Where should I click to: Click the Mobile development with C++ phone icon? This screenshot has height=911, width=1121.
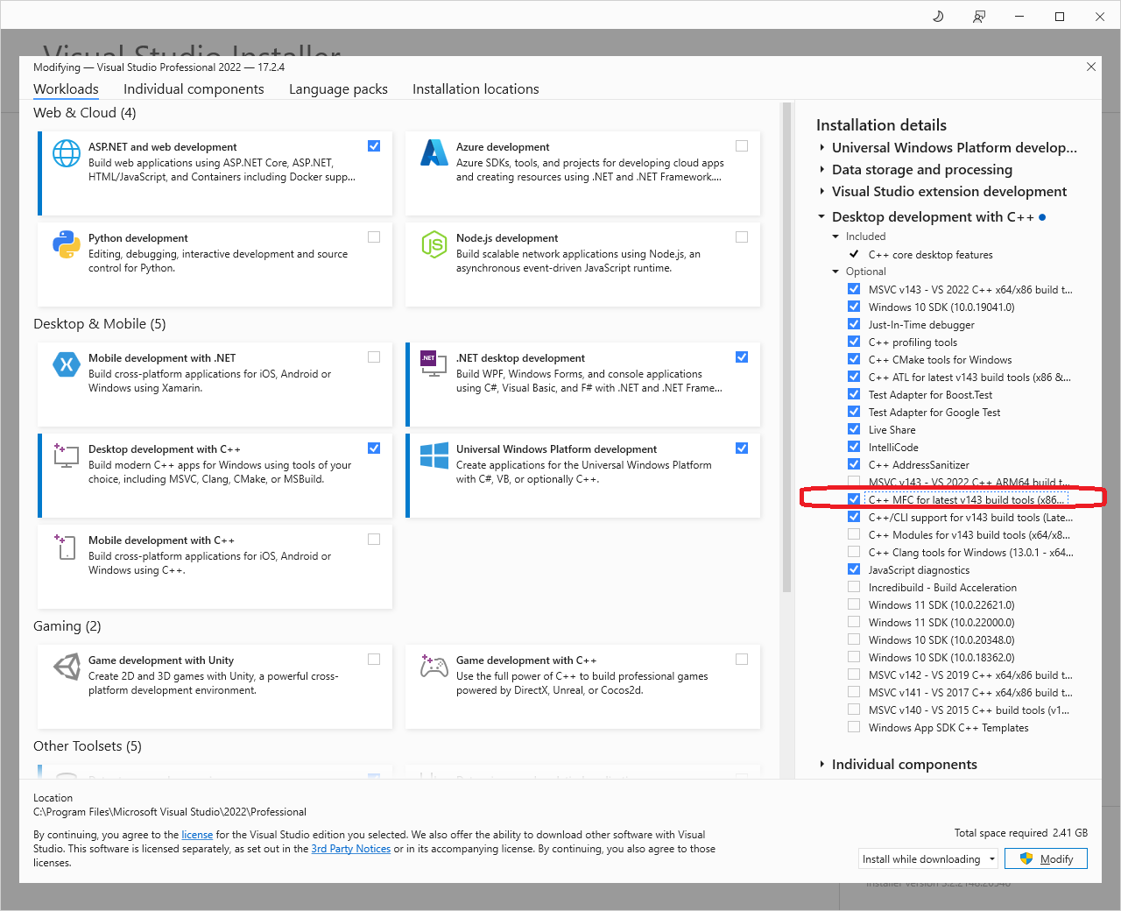click(x=67, y=547)
